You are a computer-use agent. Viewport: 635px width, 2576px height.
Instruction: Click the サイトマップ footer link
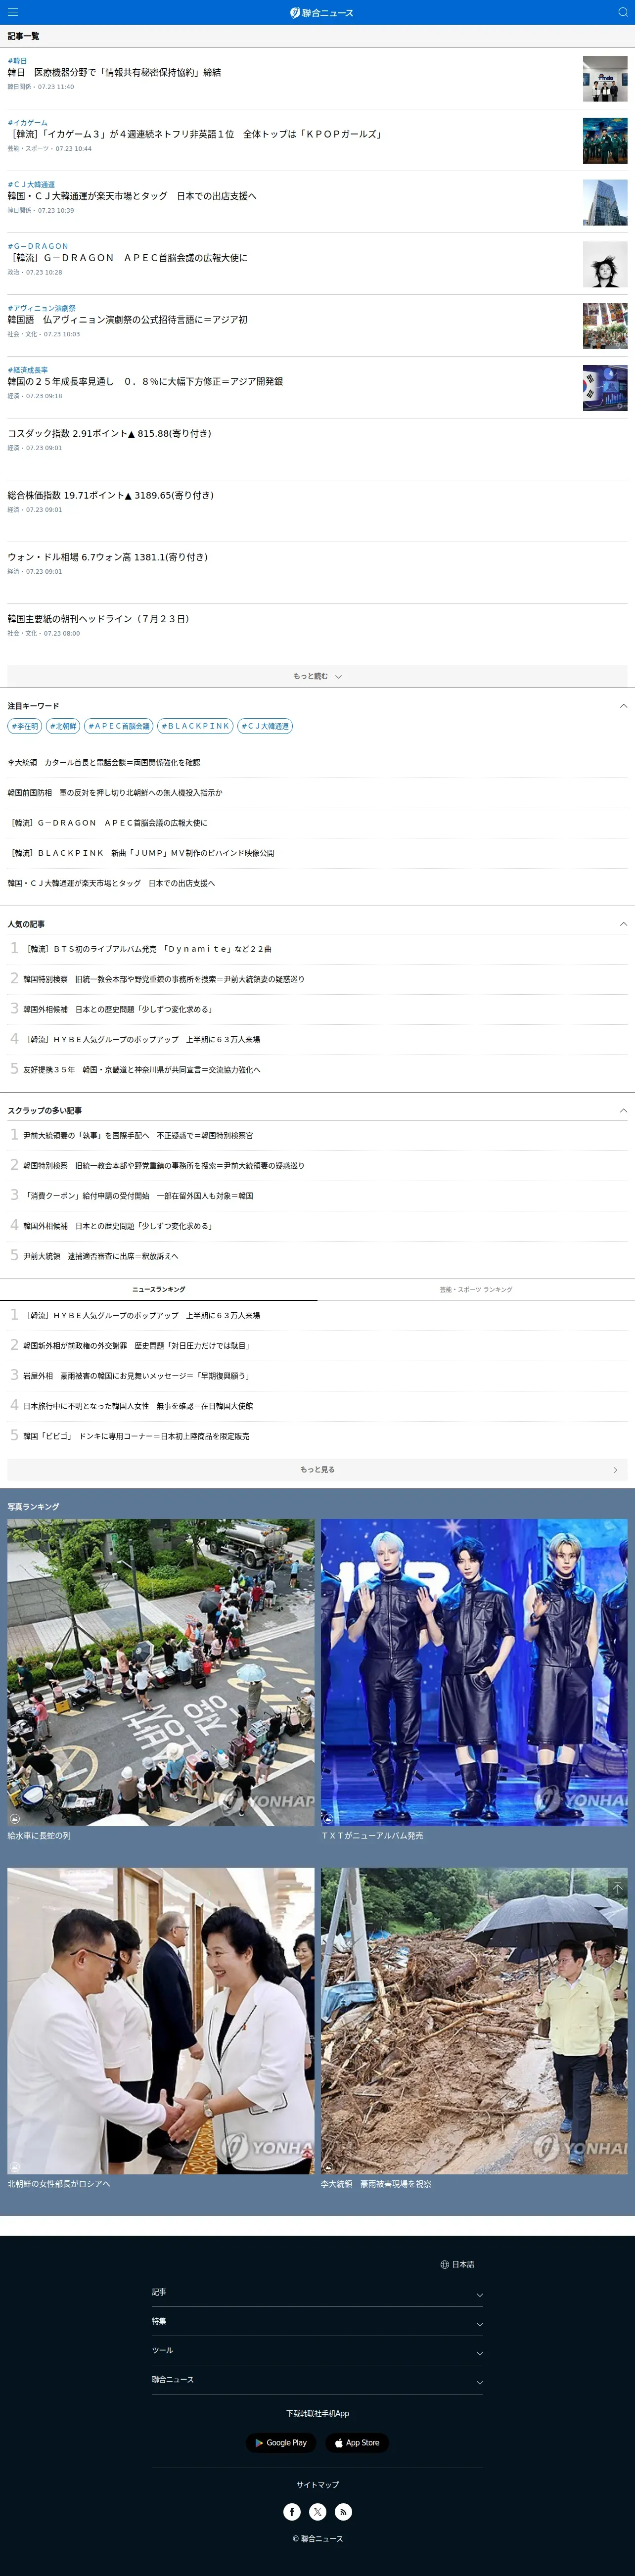tap(317, 2484)
